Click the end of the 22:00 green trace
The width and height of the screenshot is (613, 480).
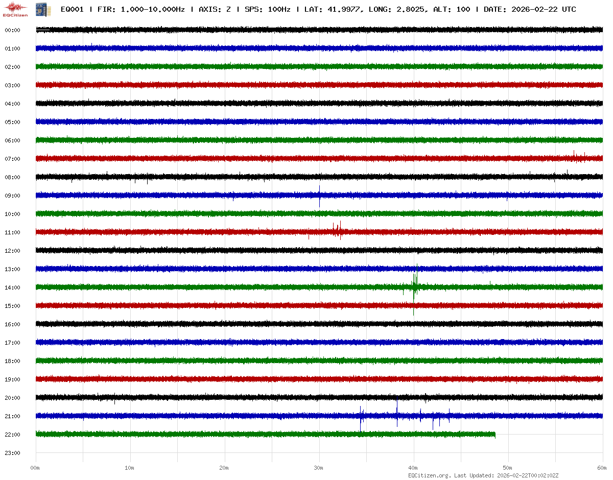pos(494,435)
